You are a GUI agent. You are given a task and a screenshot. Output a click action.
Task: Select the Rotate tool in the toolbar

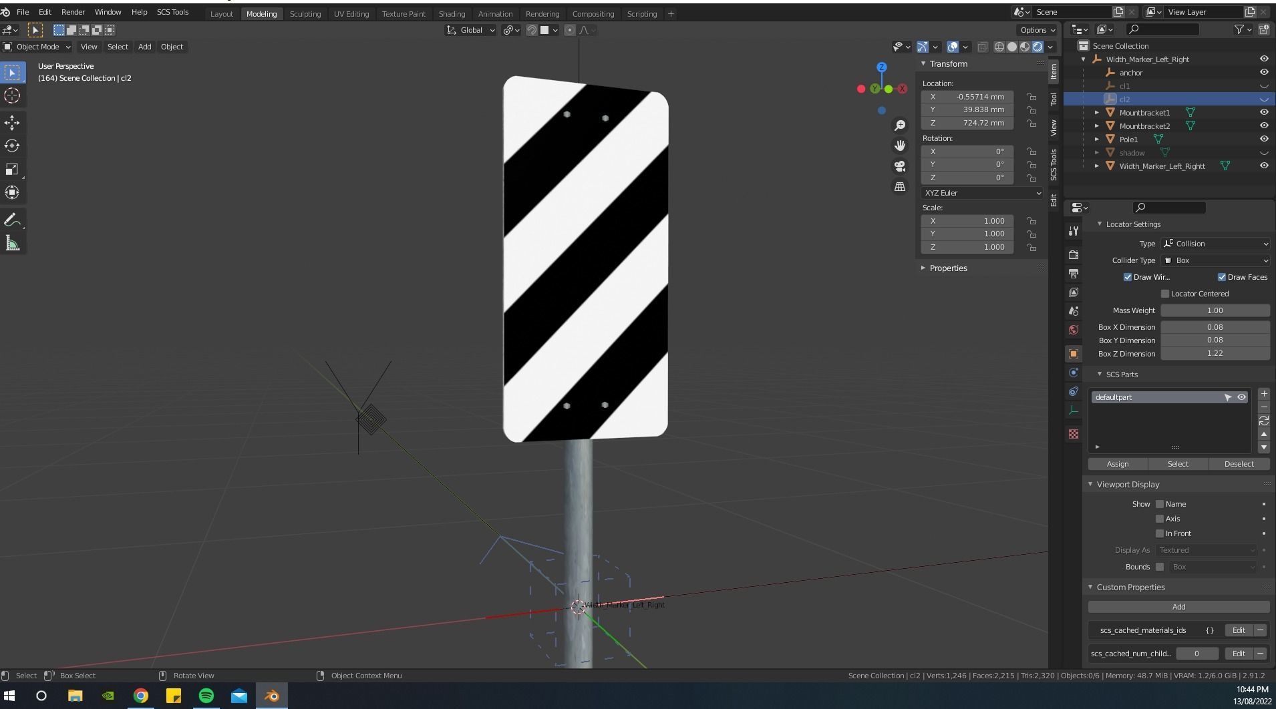(x=12, y=146)
